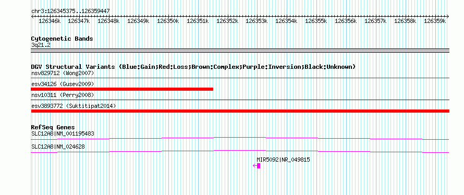Image resolution: width=464 pixels, height=195 pixels.
Task: Click the chr3:126345375..126359447 coordinate label
Action: 70,11
